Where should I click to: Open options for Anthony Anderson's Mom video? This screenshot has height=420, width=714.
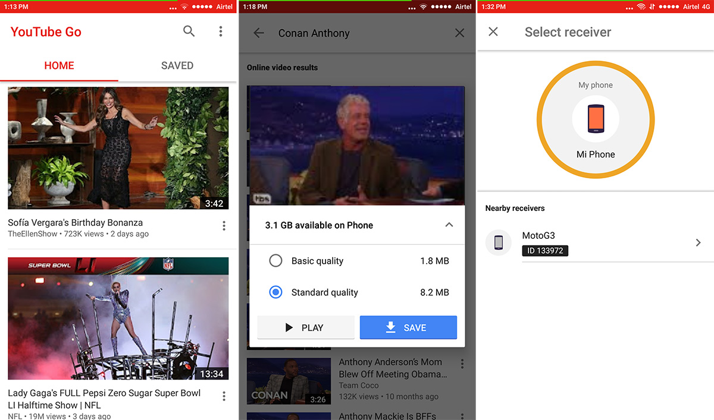pyautogui.click(x=462, y=364)
